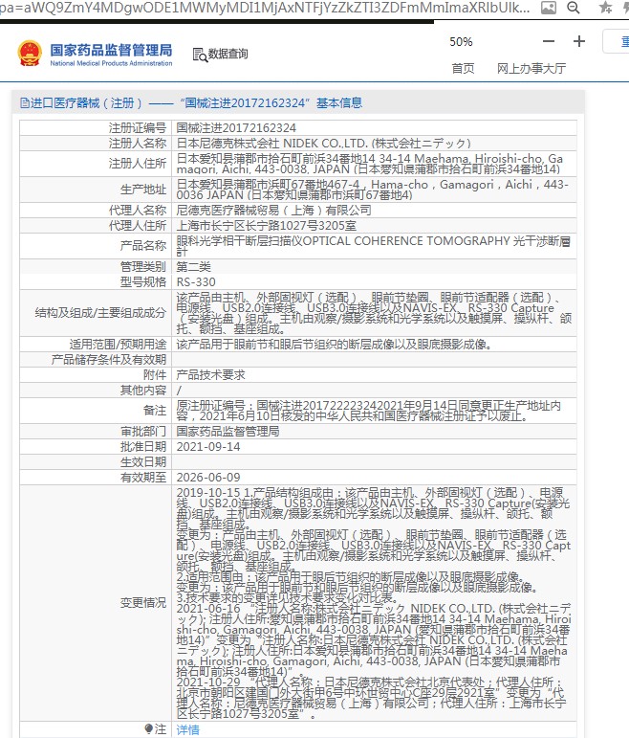Click the 备注 label
The image size is (629, 738).
point(155,411)
